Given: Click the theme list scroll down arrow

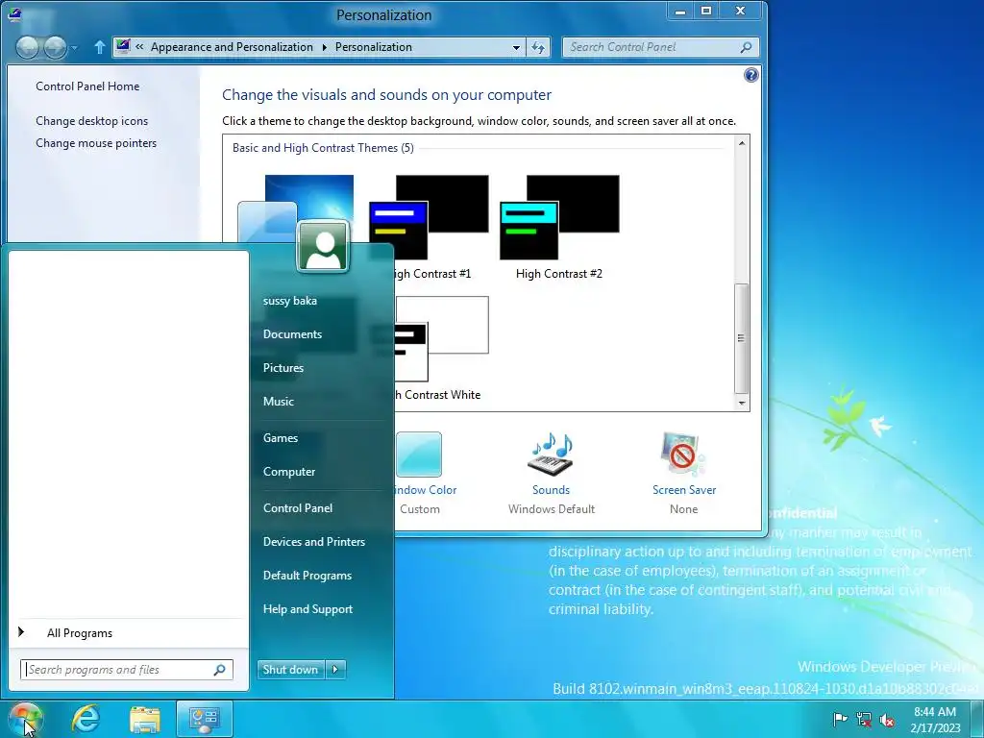Looking at the screenshot, I should pos(742,404).
